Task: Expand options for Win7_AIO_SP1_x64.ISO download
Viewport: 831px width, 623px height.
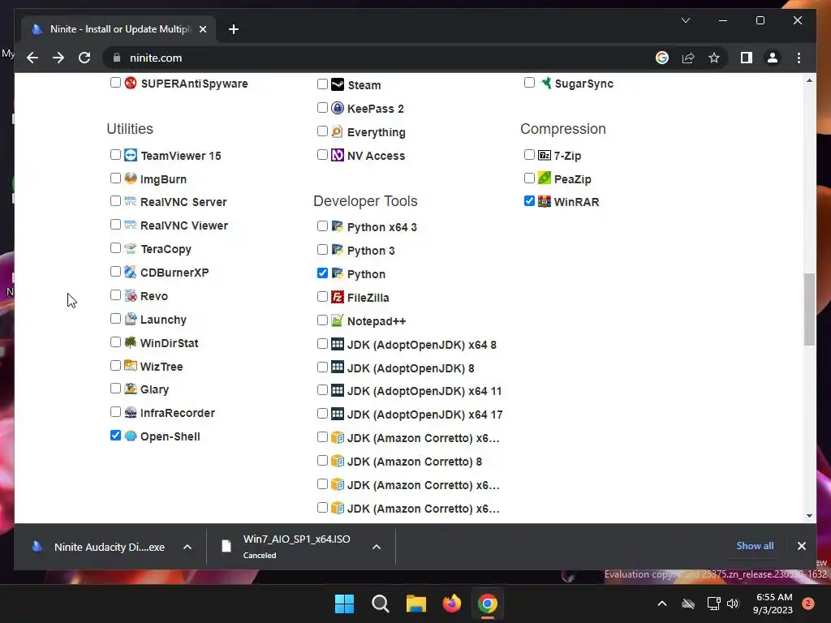Action: click(x=377, y=547)
